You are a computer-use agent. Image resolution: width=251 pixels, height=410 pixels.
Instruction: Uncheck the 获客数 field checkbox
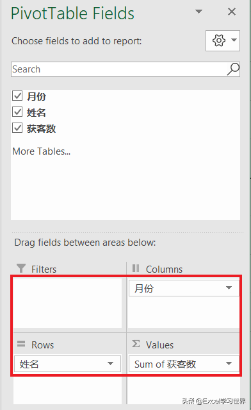click(x=17, y=128)
